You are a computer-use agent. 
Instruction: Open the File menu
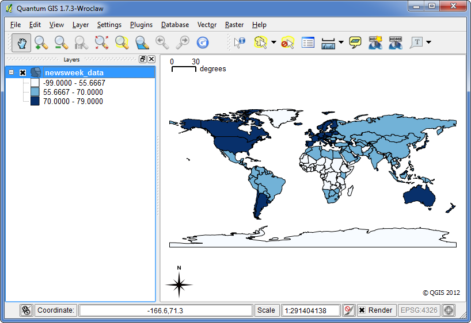16,25
